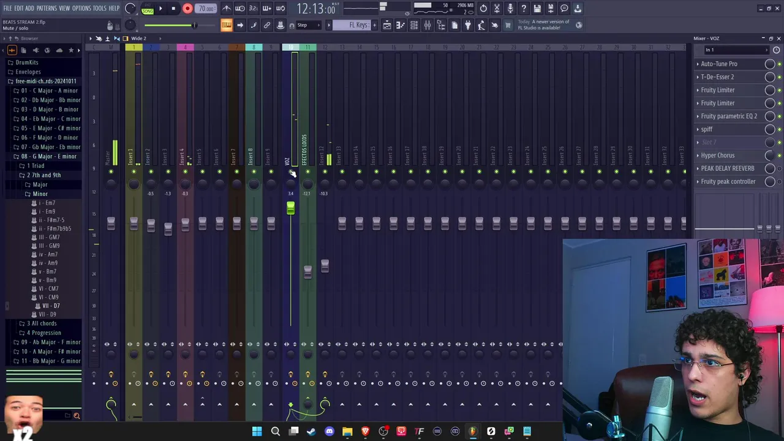
Task: Open the mixer view icon
Action: [428, 25]
